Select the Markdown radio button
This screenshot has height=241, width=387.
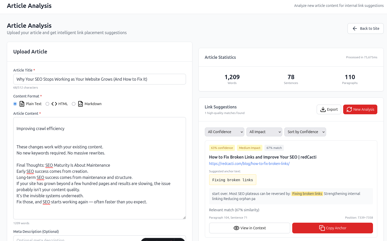pyautogui.click(x=74, y=104)
